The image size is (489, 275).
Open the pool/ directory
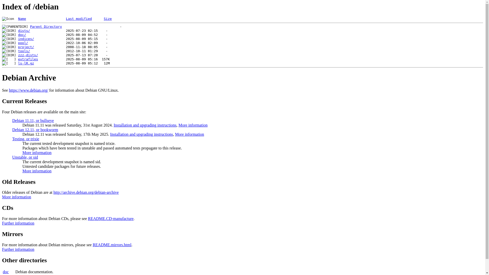[x=23, y=43]
